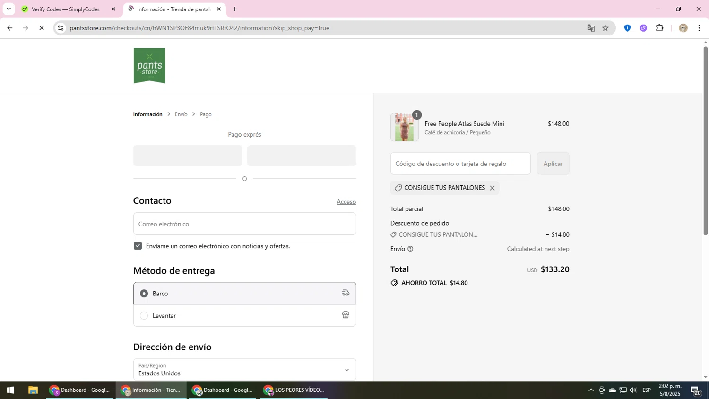709x399 pixels.
Task: Toggle the email news and offers checkbox
Action: pos(138,246)
